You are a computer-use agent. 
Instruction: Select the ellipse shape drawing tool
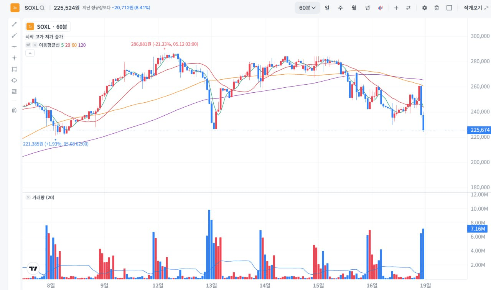point(14,80)
